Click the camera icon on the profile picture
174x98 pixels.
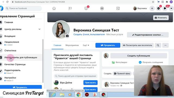coord(67,36)
